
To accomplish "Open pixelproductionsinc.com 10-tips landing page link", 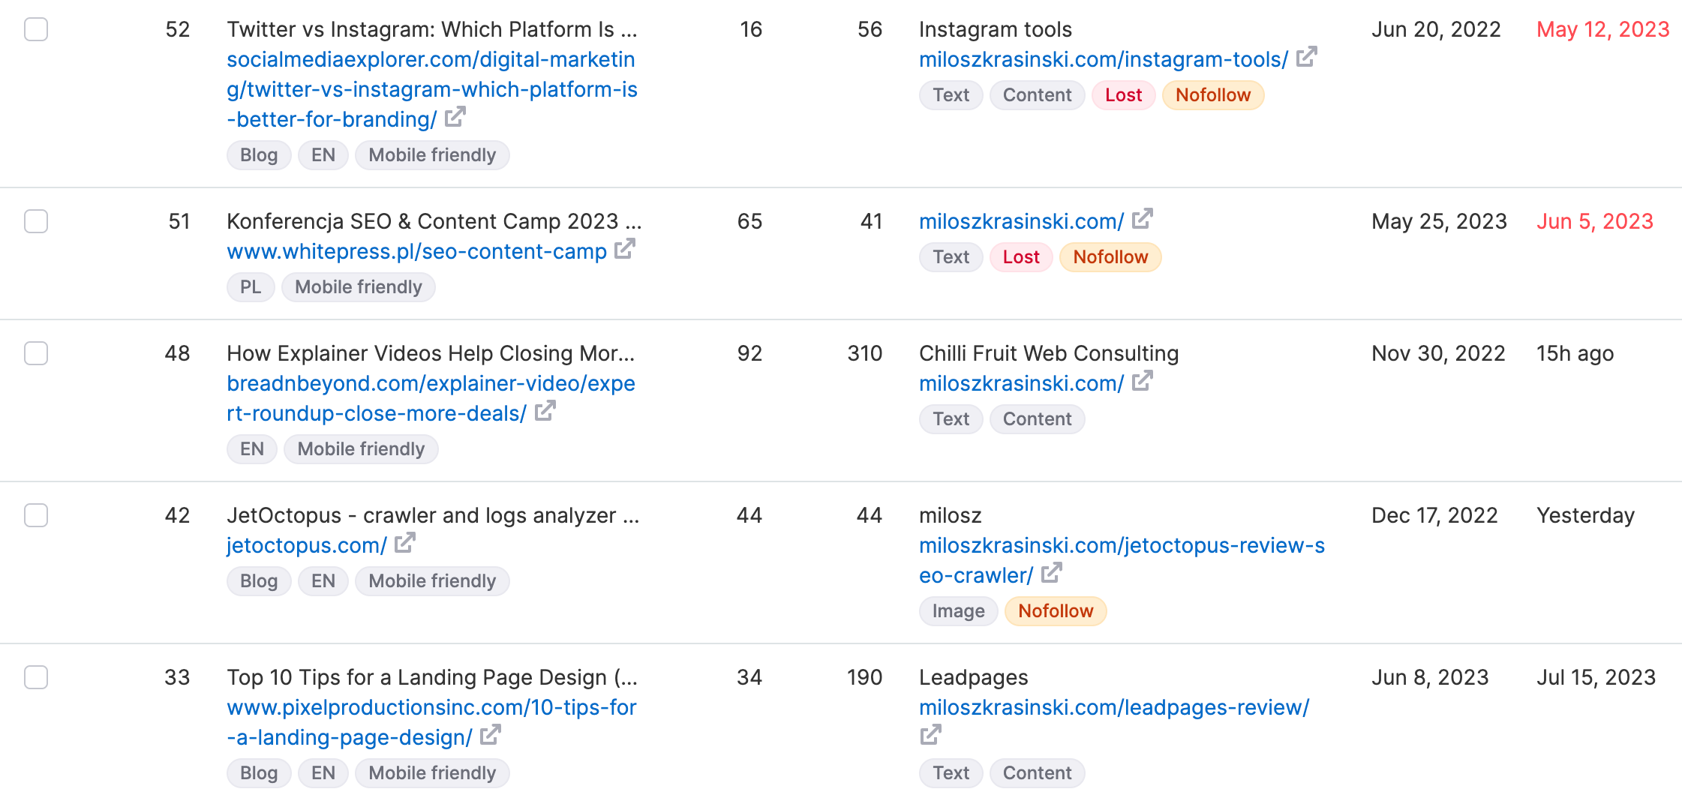I will 431,722.
